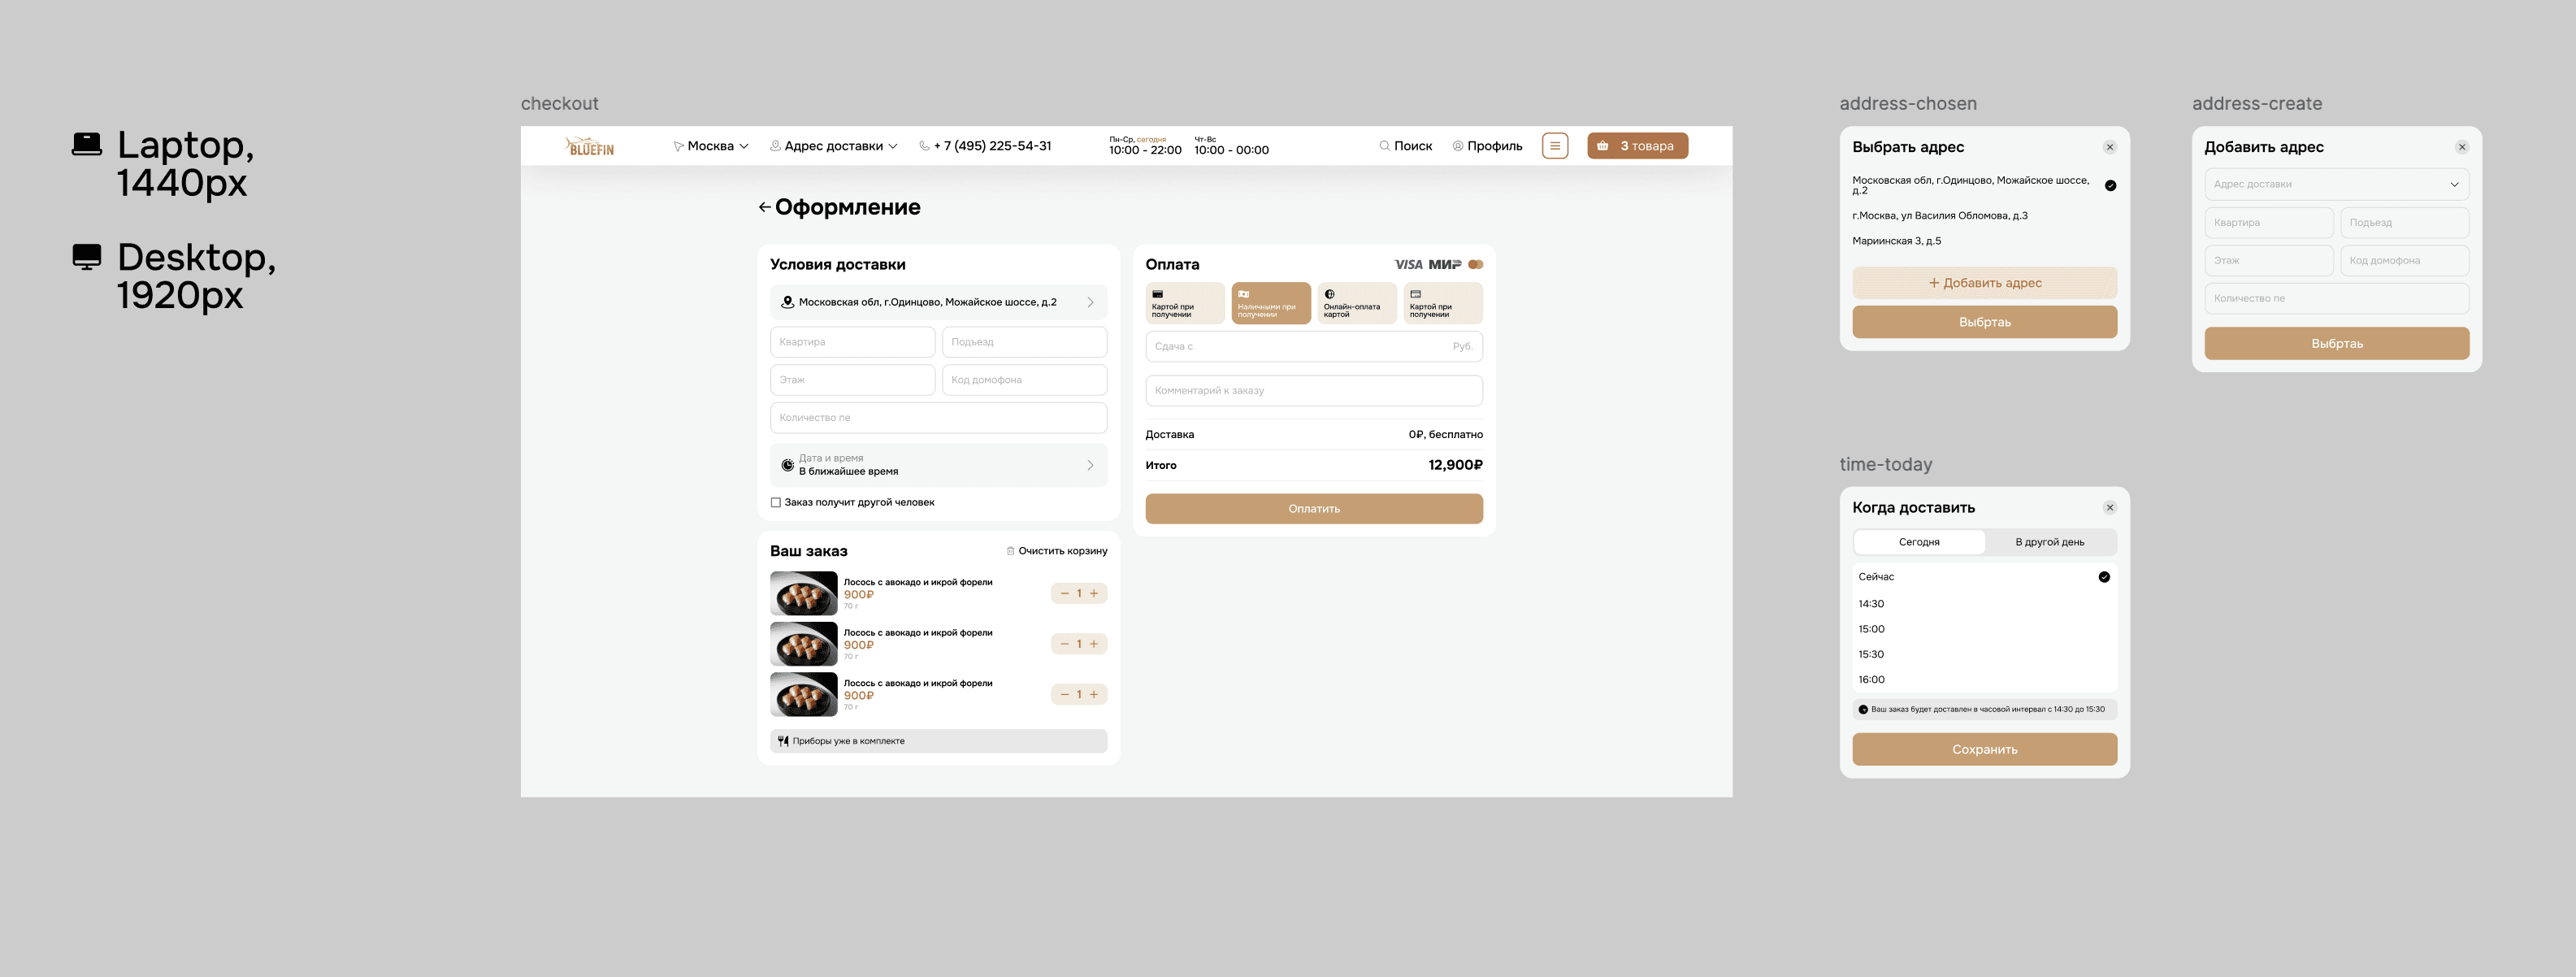The height and width of the screenshot is (977, 2576).
Task: Click the trash icon Очистить корзину
Action: [x=1010, y=551]
